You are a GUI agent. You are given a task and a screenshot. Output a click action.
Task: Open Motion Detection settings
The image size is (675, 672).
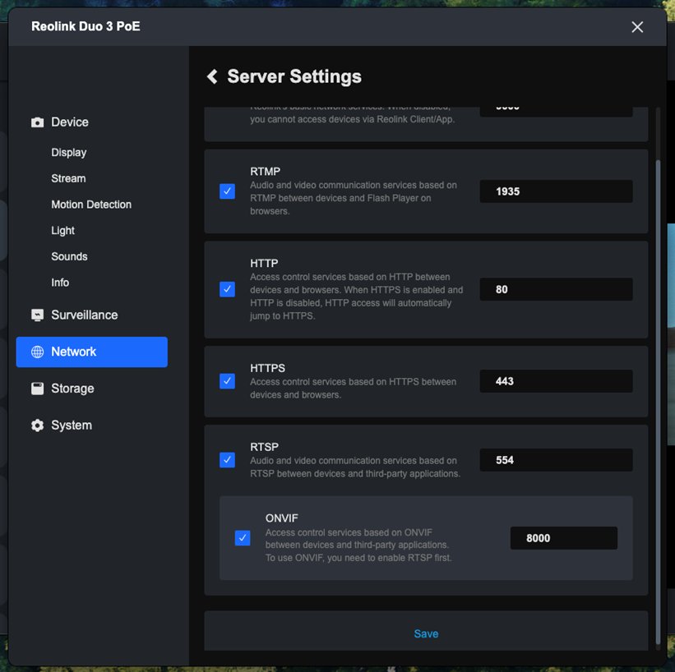pos(91,205)
